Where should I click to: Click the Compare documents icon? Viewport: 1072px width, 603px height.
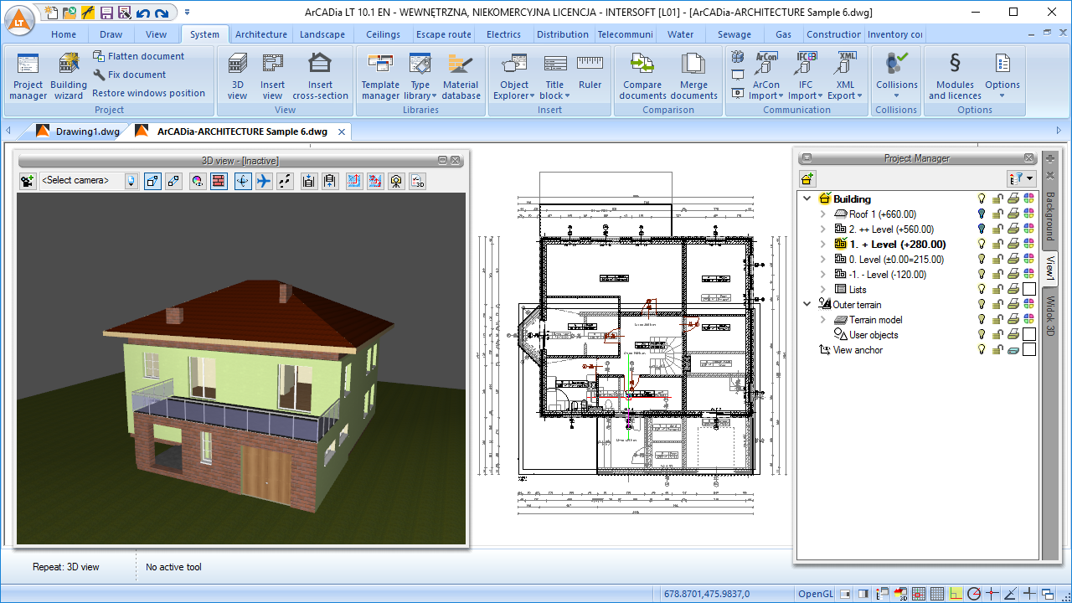tap(642, 75)
